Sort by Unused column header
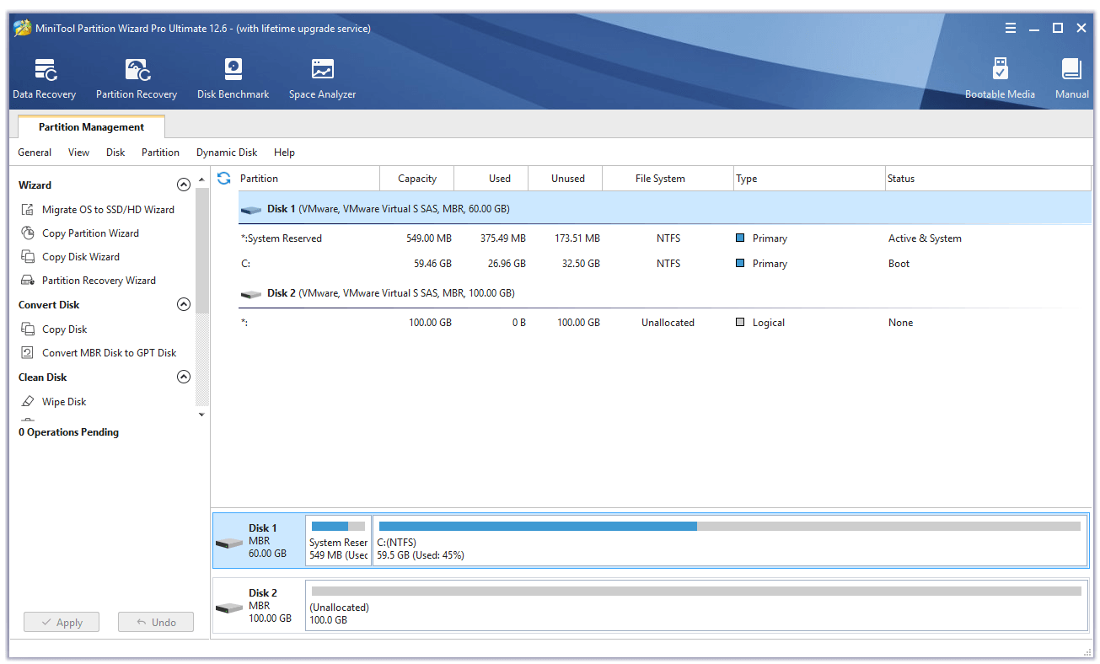Image resolution: width=1100 pixels, height=664 pixels. (566, 179)
